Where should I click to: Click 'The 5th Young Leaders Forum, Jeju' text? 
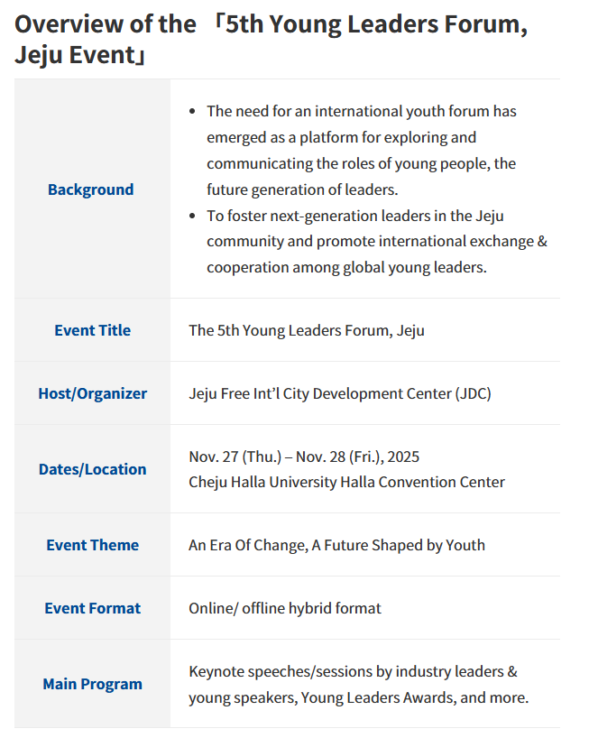tap(306, 330)
